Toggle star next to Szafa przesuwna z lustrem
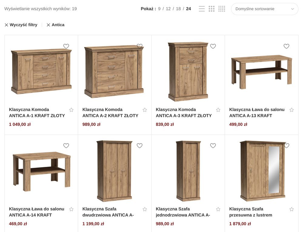303x232 pixels. tap(291, 209)
